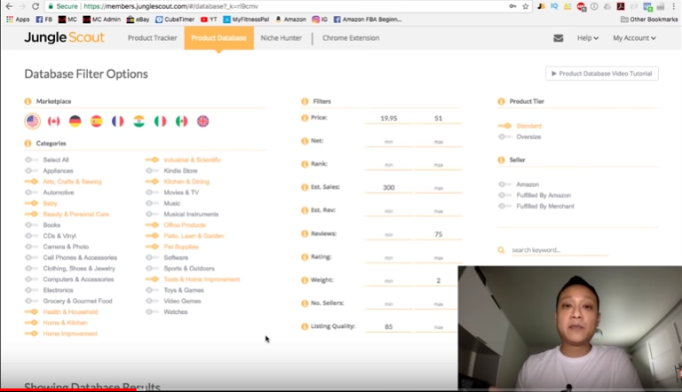
Task: Enable the Appliances category toggle
Action: 31,171
